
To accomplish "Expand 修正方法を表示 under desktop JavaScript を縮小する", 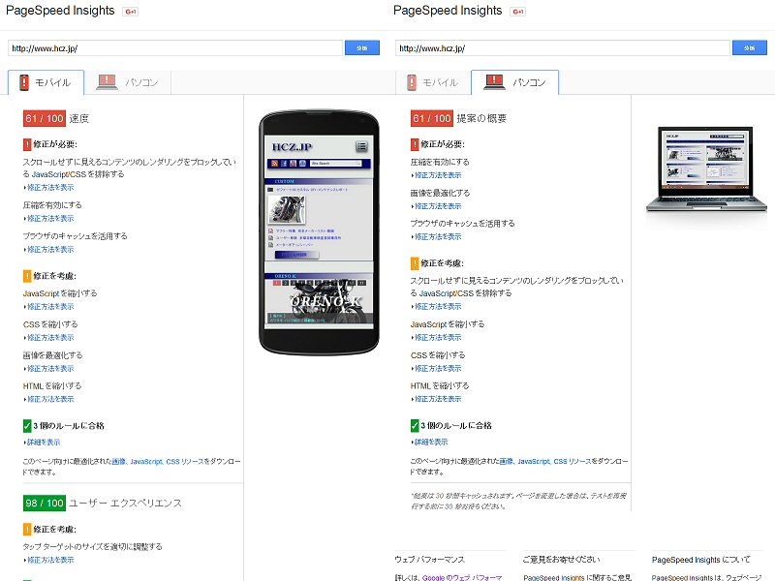I will point(438,338).
